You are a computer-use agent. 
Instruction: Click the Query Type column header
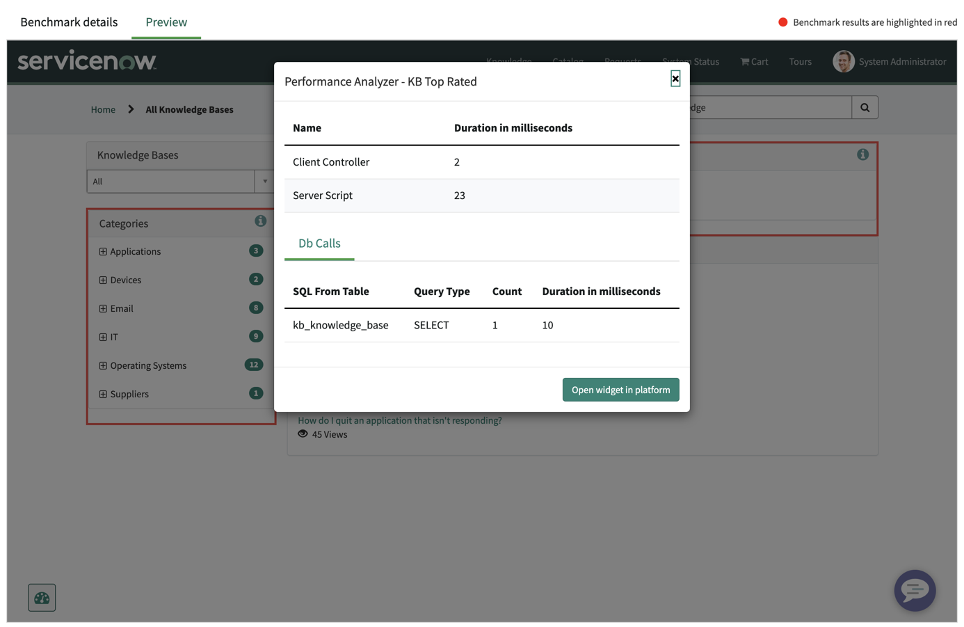(x=442, y=292)
